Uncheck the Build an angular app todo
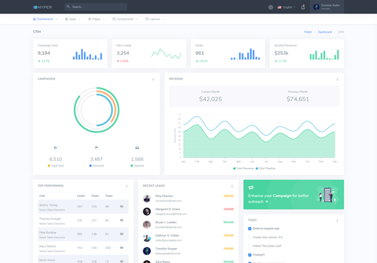The image size is (377, 263). coord(250,229)
